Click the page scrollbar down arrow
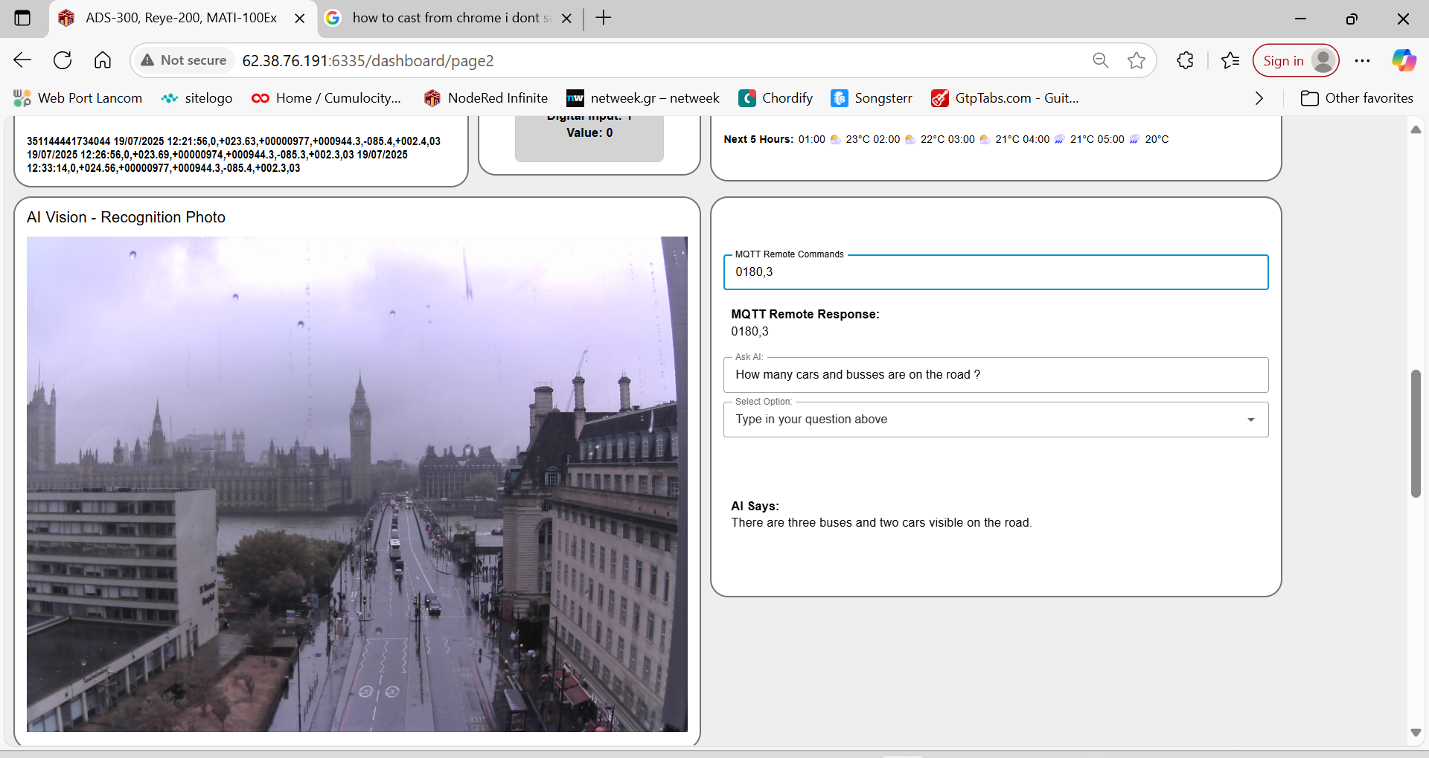 (1416, 733)
